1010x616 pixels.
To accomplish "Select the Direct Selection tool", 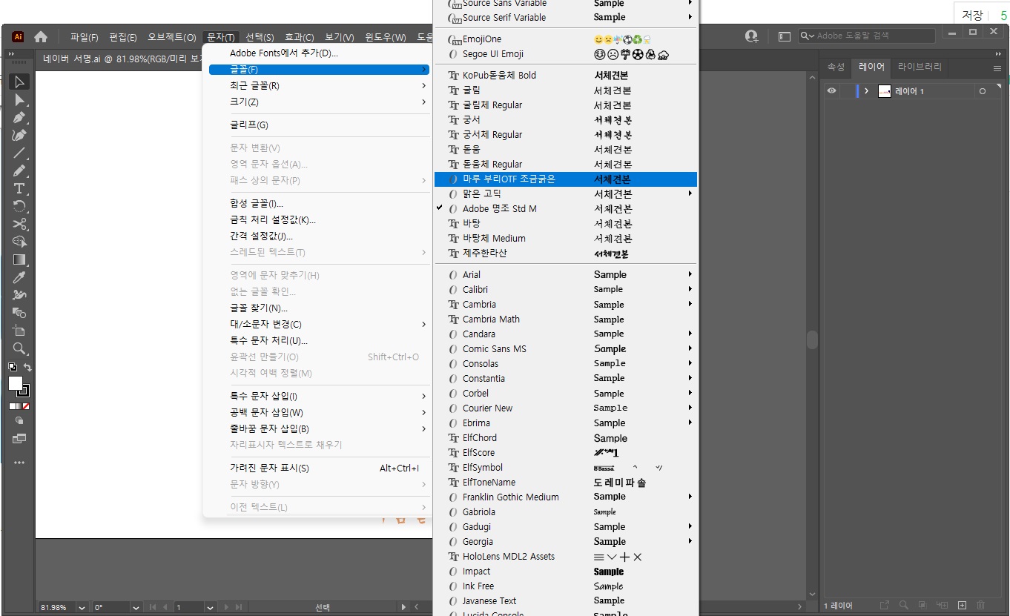I will click(19, 100).
